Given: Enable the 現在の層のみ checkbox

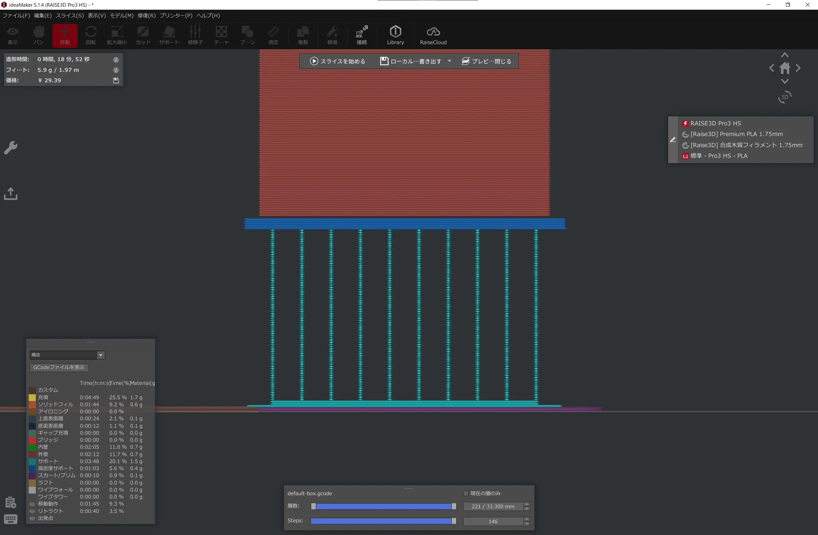Looking at the screenshot, I should click(x=466, y=494).
